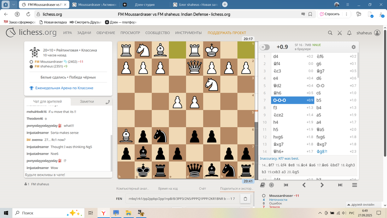Click the Yandex home button
The width and height of the screenshot is (387, 218).
[x=17, y=15]
